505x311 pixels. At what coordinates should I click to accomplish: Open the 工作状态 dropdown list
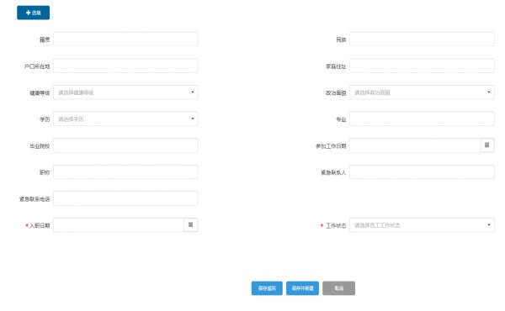click(x=422, y=225)
